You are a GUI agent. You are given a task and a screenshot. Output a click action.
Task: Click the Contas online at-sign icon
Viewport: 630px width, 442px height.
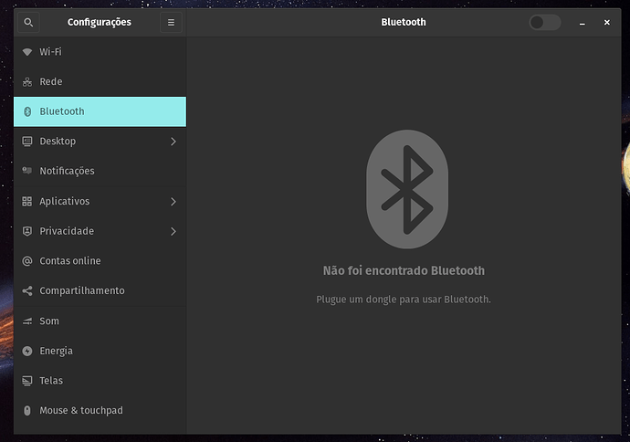(x=27, y=261)
